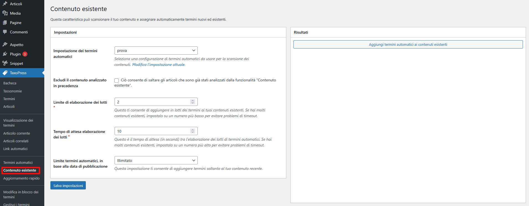529x206 pixels.
Task: Open Visualizzazione dei termini submenu
Action: (x=18, y=123)
